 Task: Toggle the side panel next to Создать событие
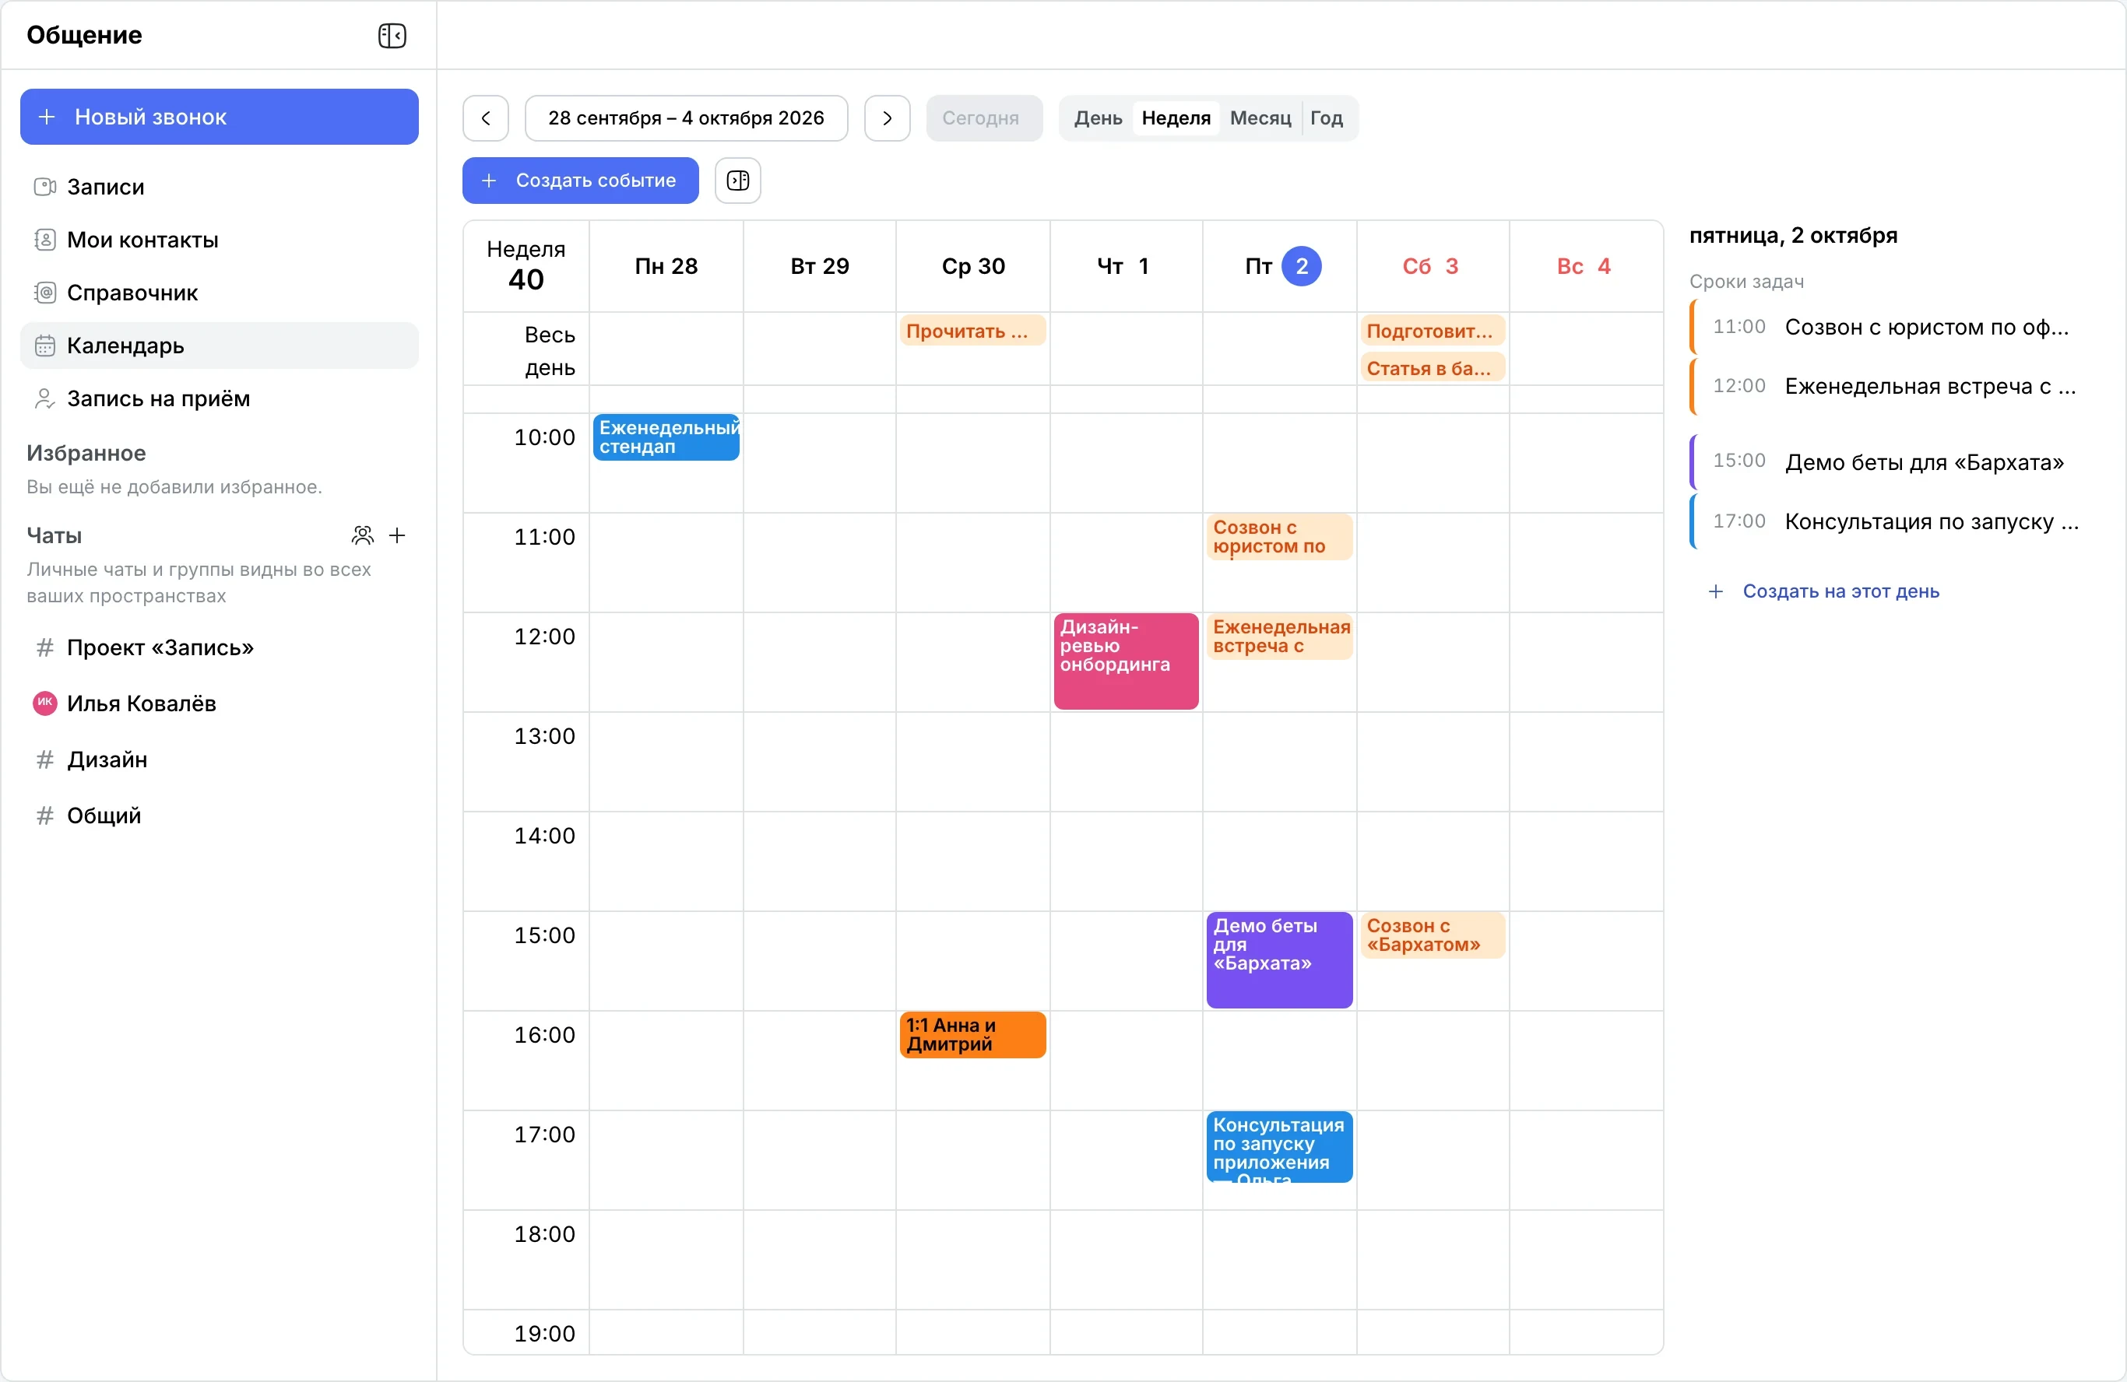coord(737,181)
